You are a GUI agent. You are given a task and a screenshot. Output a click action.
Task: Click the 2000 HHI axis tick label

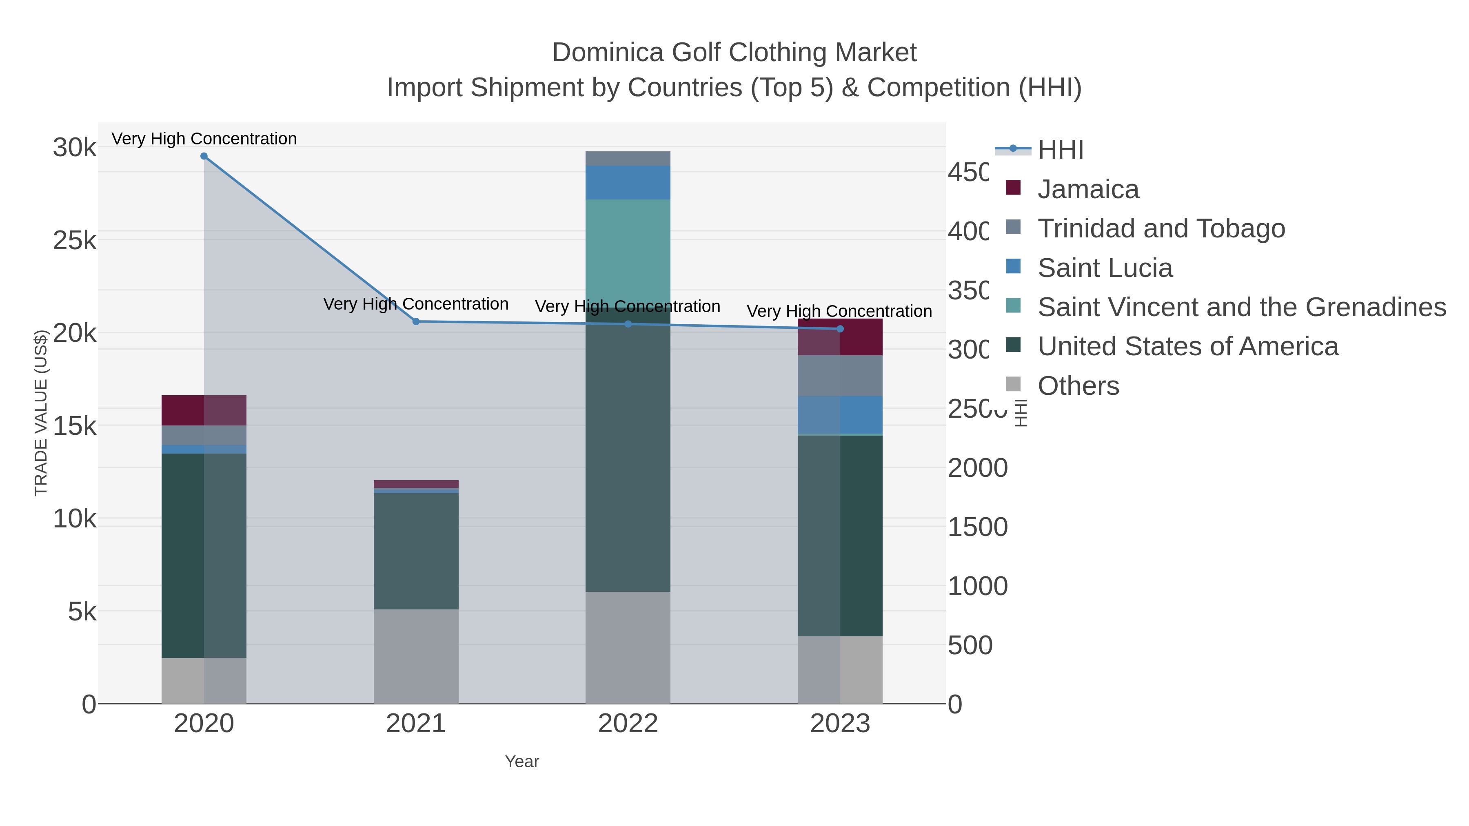[977, 468]
